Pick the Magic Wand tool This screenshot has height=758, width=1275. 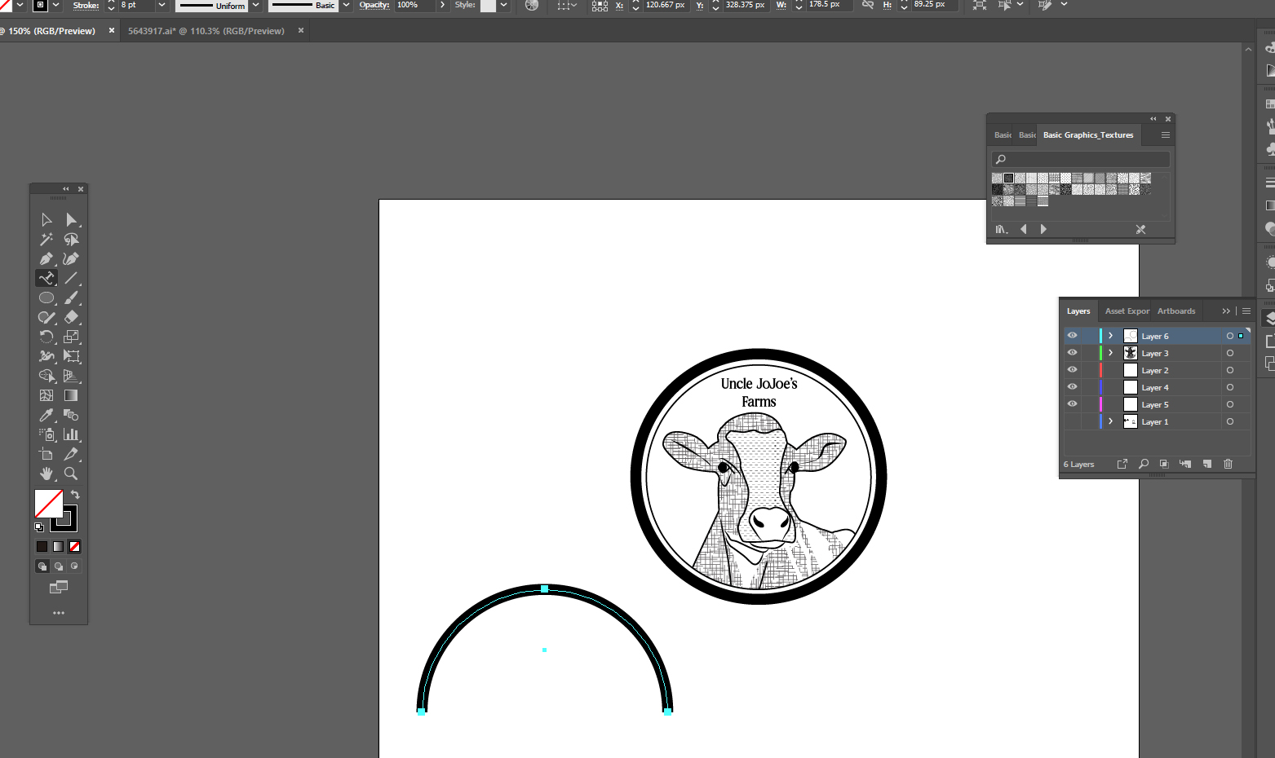(46, 239)
